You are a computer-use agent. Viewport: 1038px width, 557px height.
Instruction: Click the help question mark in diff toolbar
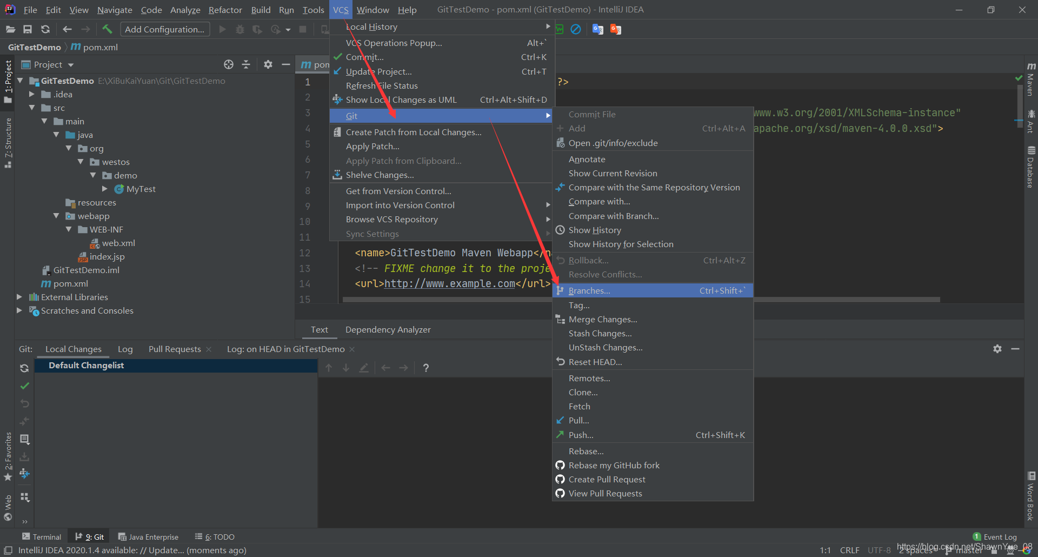[426, 368]
